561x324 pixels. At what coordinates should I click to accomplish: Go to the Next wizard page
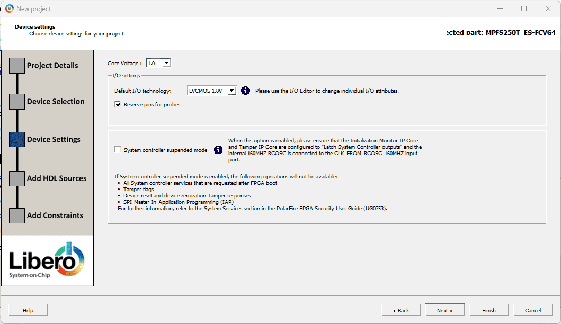[444, 310]
